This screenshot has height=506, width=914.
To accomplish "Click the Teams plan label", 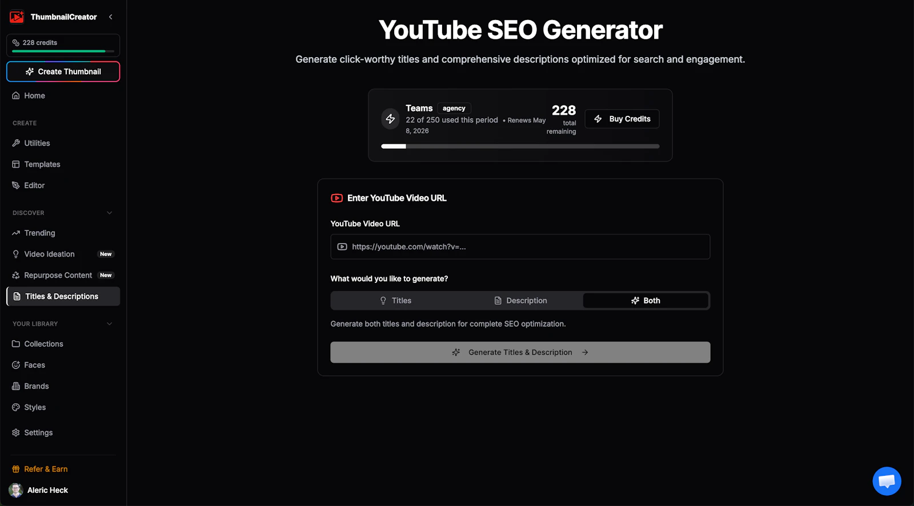I will 419,108.
